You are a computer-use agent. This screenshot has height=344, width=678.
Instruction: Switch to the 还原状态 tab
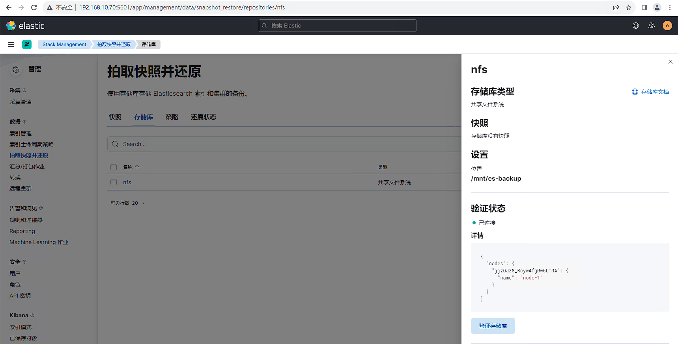[x=204, y=117]
